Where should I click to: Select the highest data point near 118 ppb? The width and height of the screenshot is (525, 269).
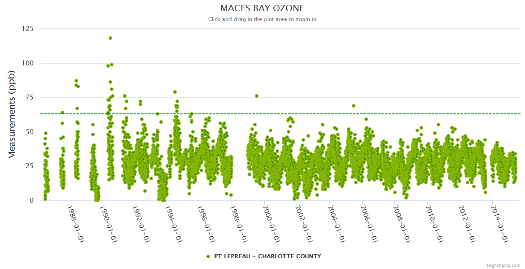(x=110, y=38)
